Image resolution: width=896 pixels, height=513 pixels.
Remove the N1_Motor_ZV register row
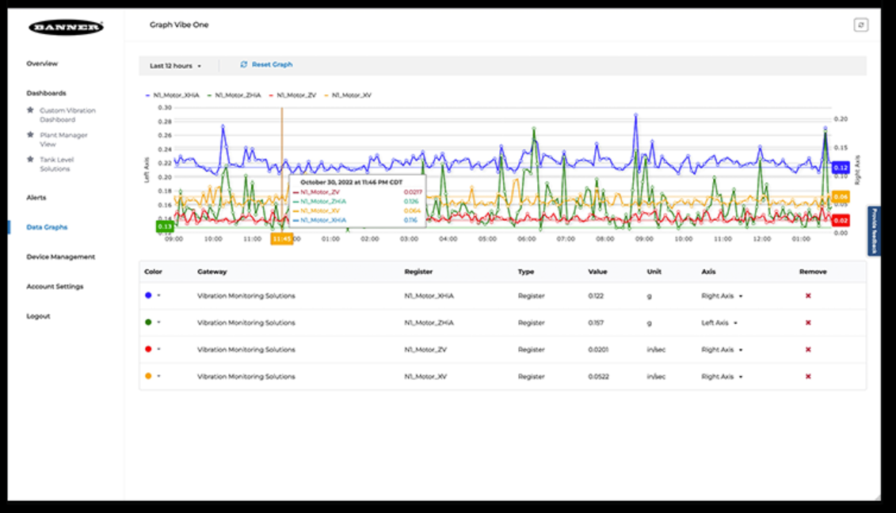[x=808, y=350]
